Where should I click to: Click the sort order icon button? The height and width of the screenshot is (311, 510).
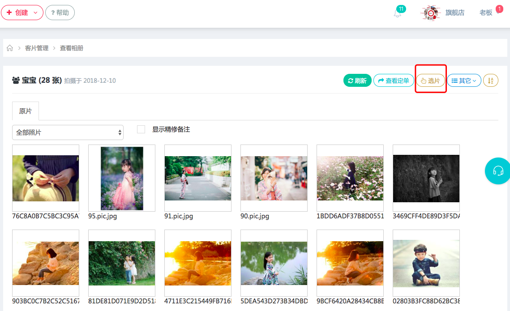coord(491,81)
